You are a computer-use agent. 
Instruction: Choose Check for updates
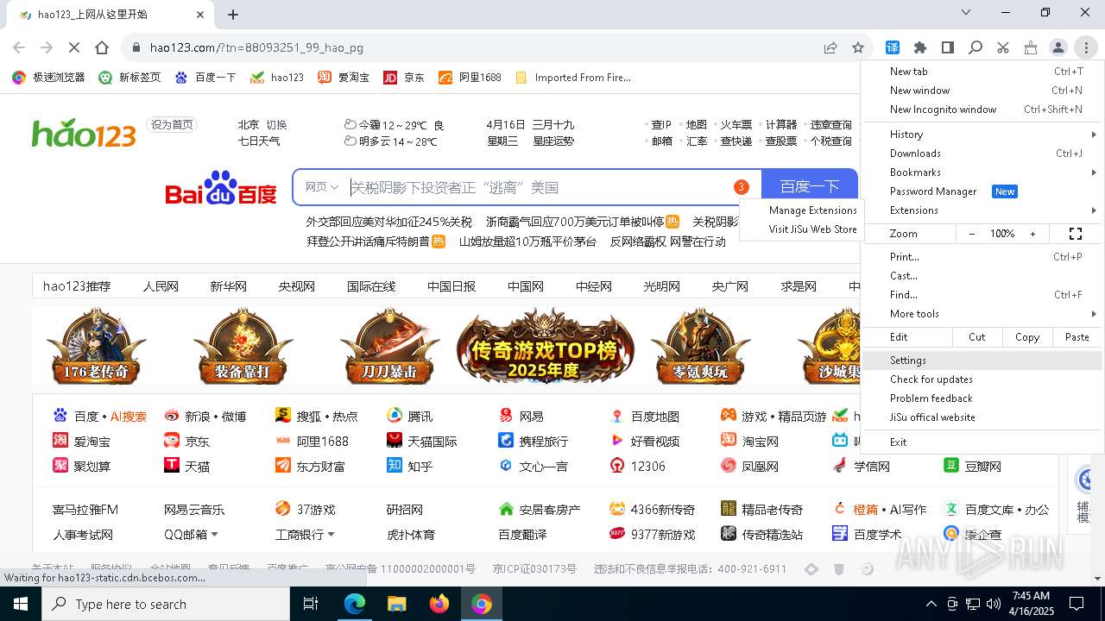tap(982, 379)
